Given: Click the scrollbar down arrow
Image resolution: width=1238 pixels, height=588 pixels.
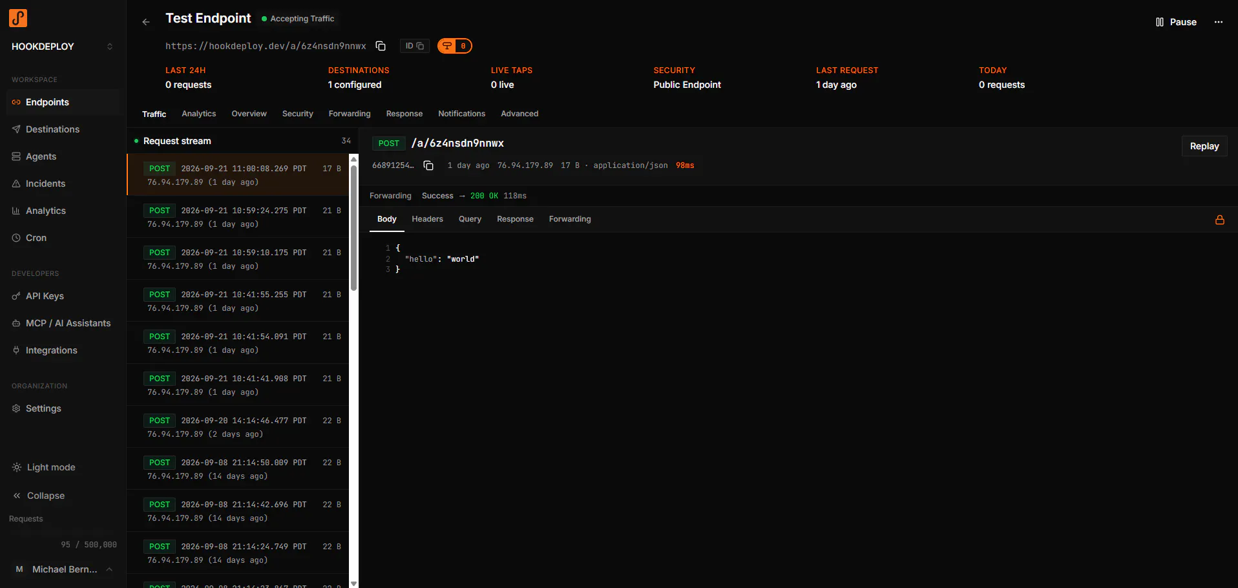Looking at the screenshot, I should [x=353, y=583].
